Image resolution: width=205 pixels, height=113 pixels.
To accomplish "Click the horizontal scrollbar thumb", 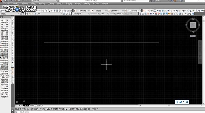I will tap(169, 105).
